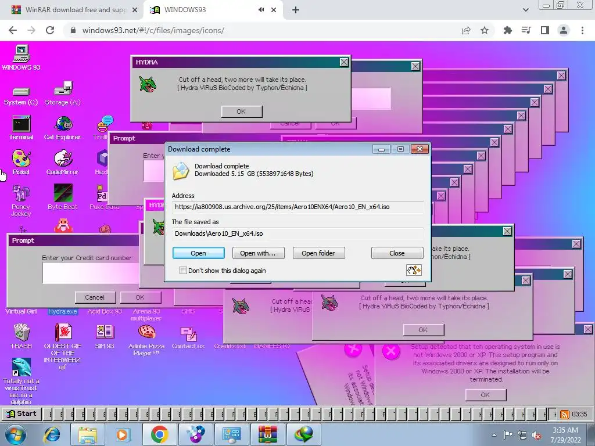Image resolution: width=595 pixels, height=446 pixels.
Task: Switch to Chrome in the taskbar
Action: coord(159,434)
